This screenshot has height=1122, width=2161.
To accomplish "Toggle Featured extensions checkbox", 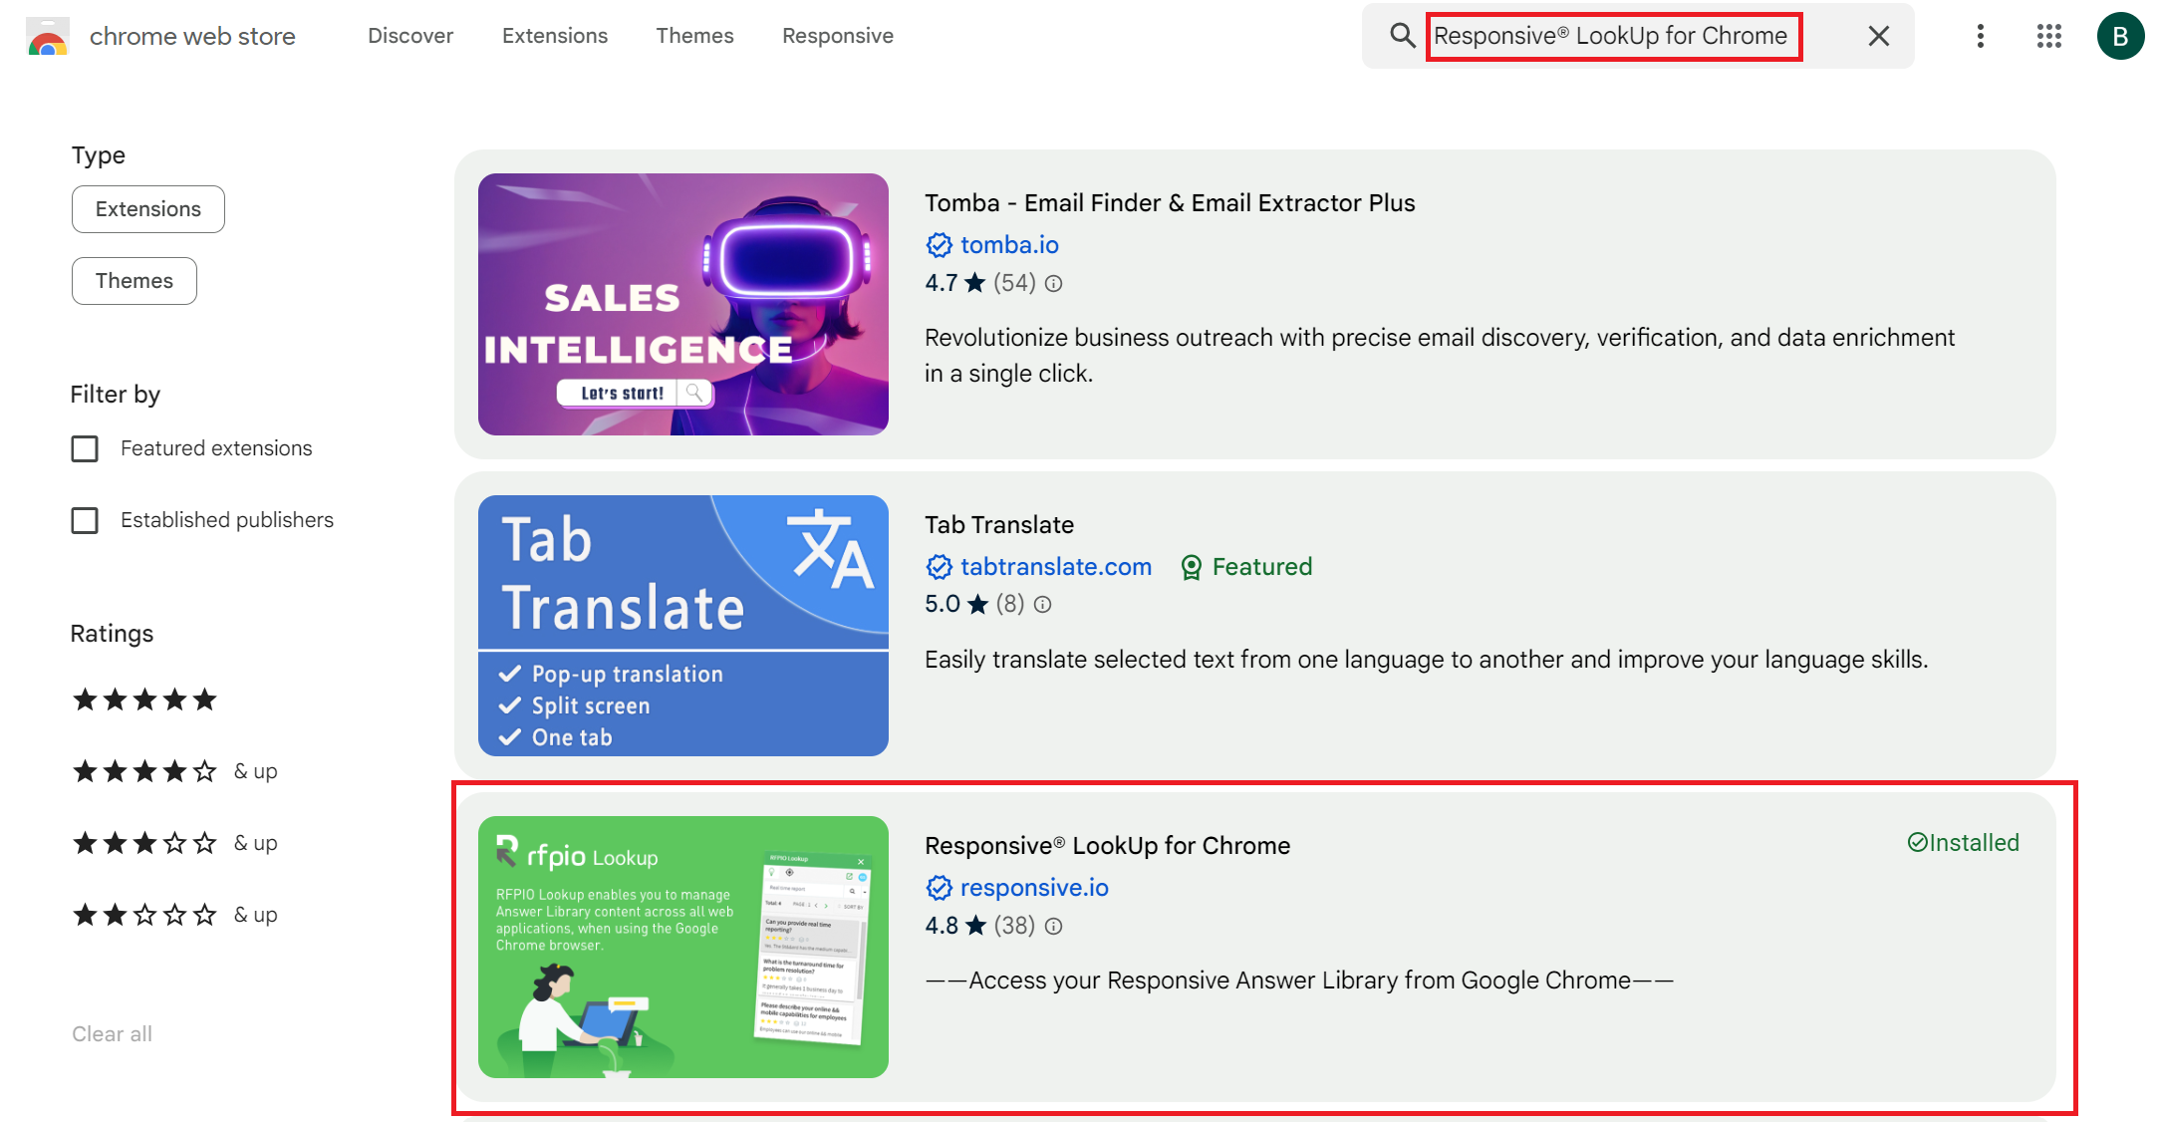I will coord(85,449).
